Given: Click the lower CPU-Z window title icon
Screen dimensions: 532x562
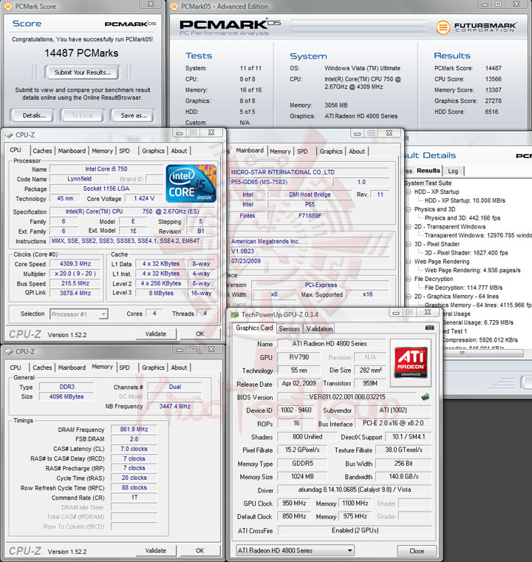Looking at the screenshot, I should pos(9,351).
